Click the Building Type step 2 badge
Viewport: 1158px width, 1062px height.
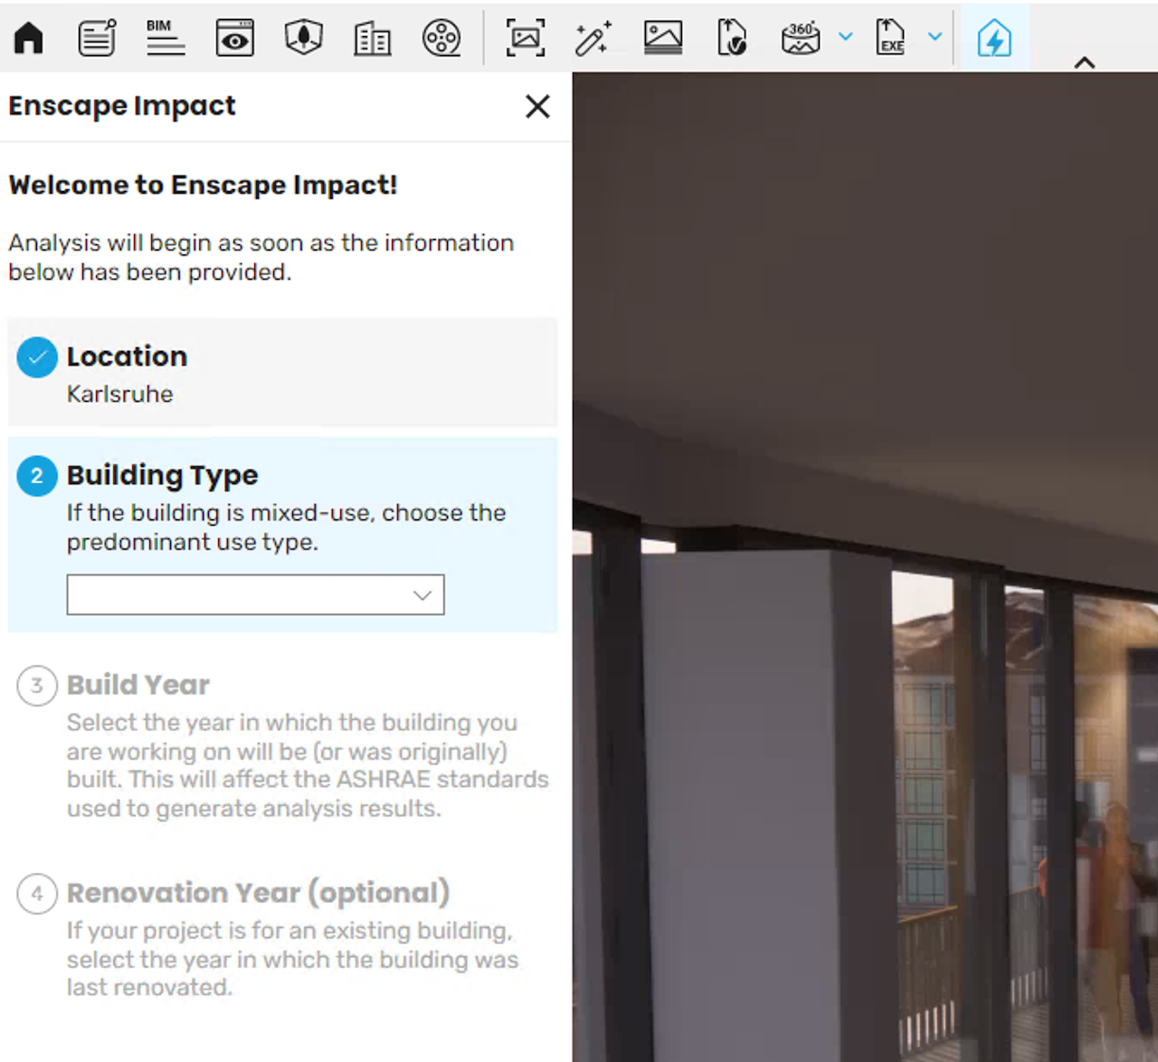click(x=37, y=476)
